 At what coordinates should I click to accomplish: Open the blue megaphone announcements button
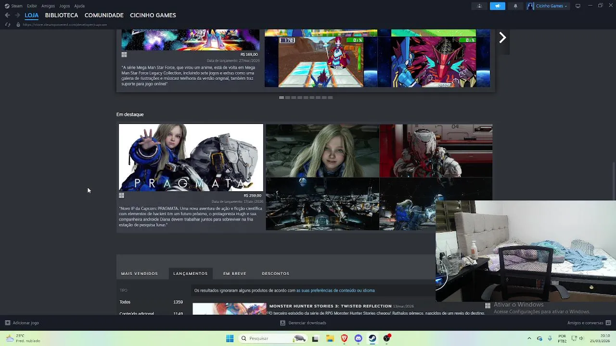498,6
